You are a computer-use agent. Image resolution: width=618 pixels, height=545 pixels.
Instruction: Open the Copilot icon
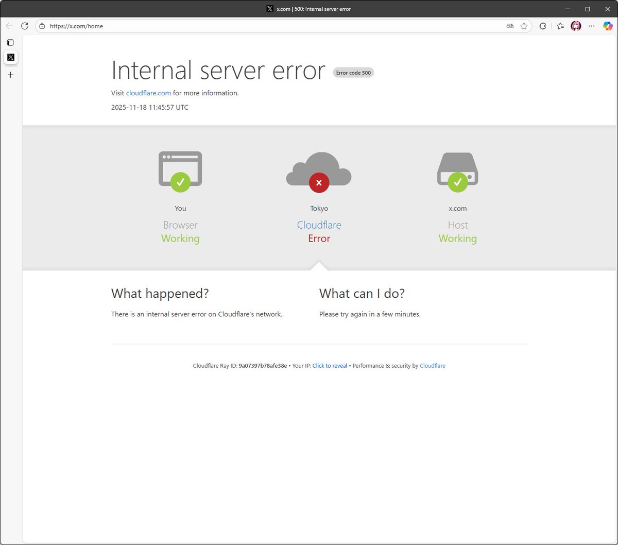tap(608, 26)
